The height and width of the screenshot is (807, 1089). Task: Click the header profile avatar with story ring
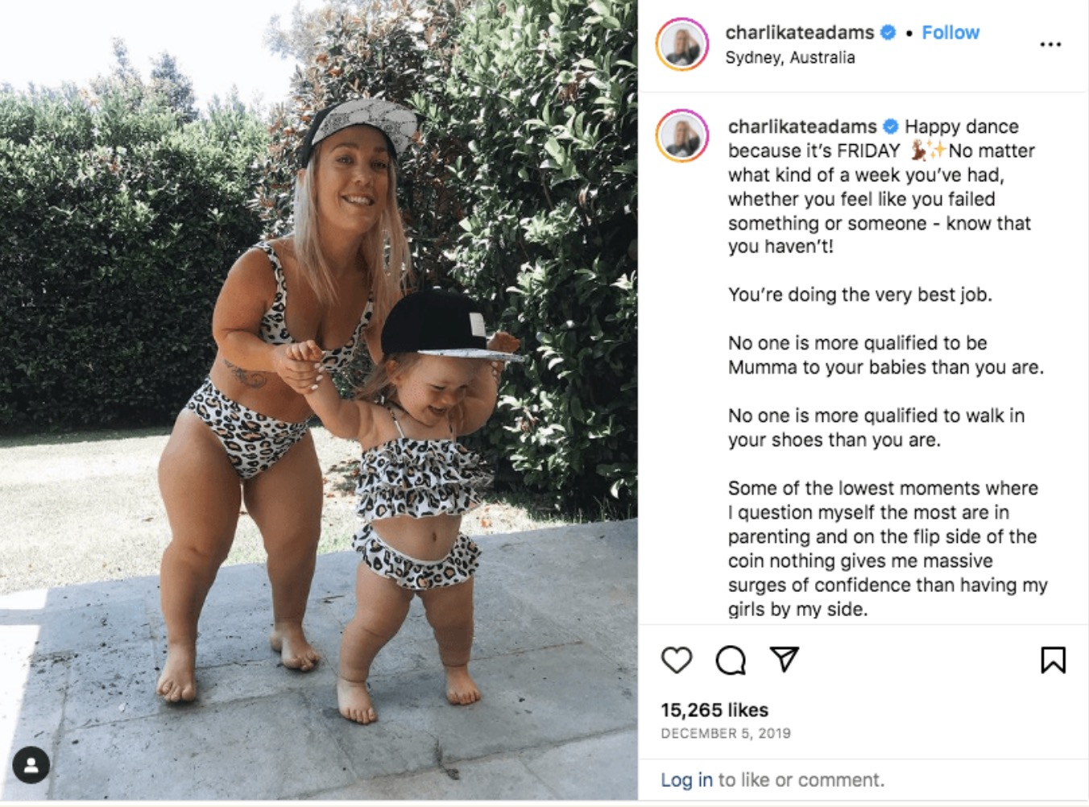pyautogui.click(x=682, y=44)
